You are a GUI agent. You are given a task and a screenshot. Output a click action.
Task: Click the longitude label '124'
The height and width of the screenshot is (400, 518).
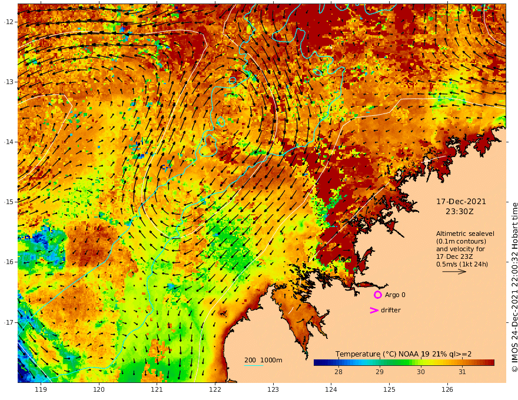click(331, 389)
